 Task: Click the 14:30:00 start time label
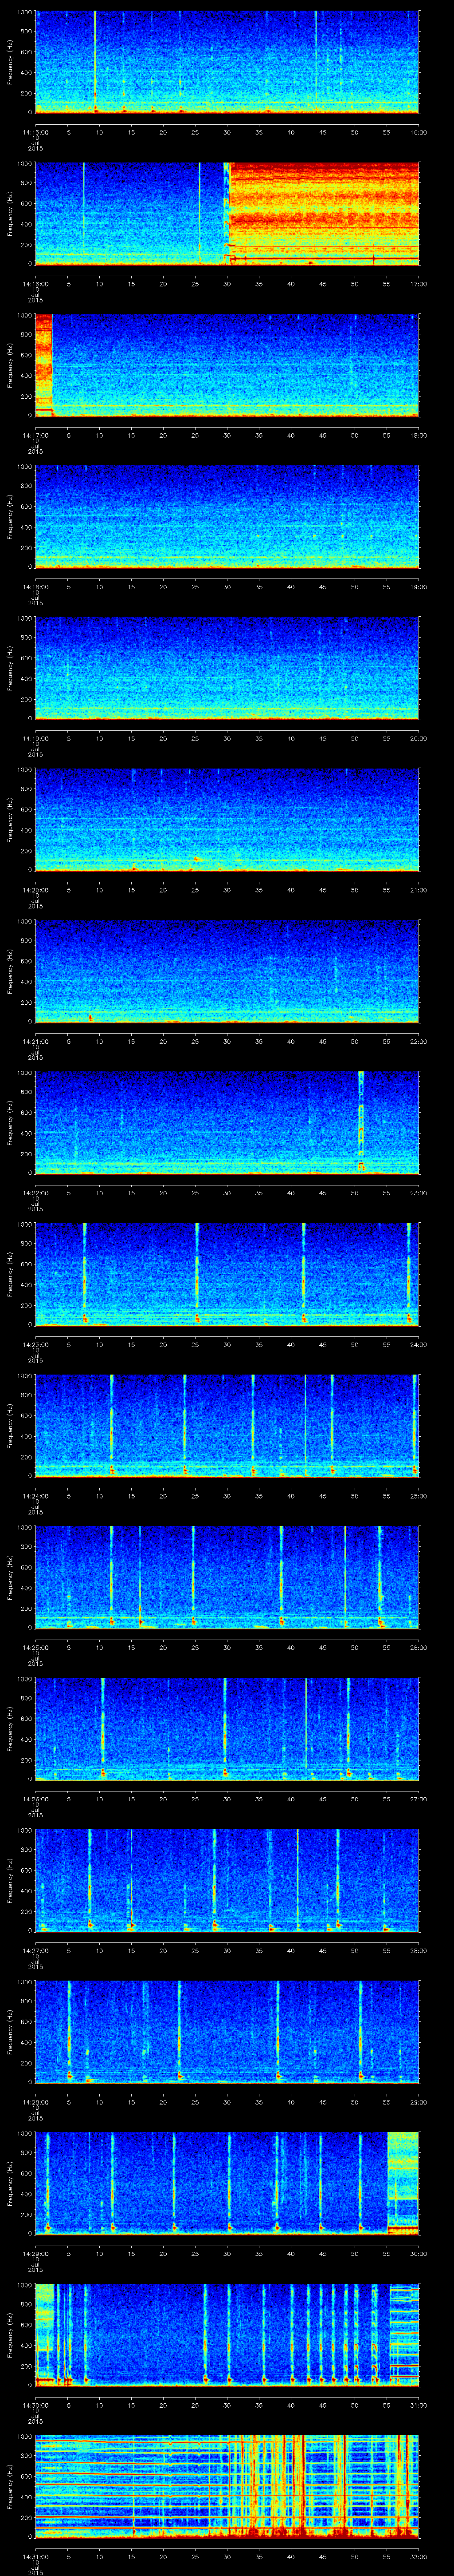(35, 2405)
